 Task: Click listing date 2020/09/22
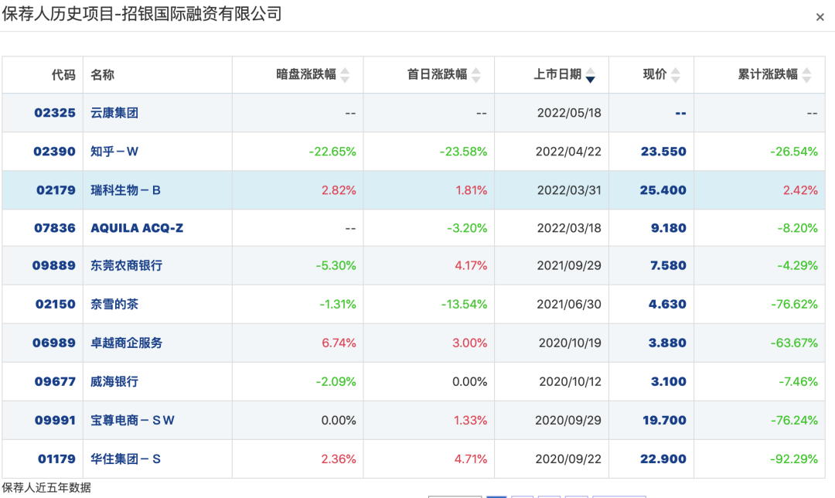pos(568,459)
